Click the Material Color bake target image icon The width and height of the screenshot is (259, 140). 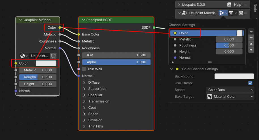coord(209,97)
